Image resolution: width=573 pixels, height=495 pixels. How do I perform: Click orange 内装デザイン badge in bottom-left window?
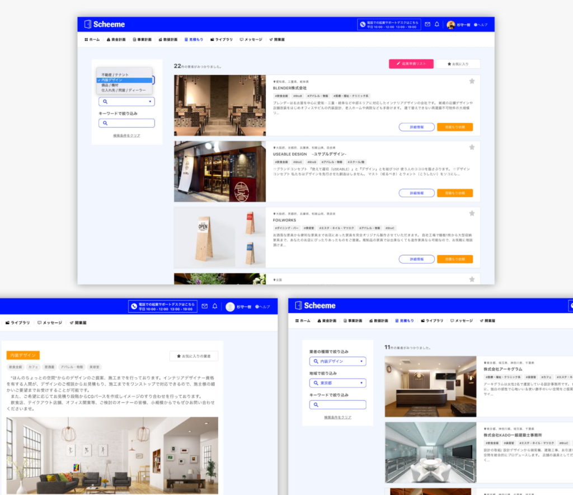pyautogui.click(x=23, y=356)
